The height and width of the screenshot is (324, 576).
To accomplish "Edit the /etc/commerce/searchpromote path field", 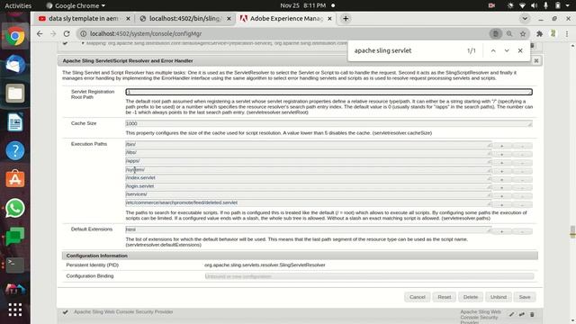I will click(309, 202).
